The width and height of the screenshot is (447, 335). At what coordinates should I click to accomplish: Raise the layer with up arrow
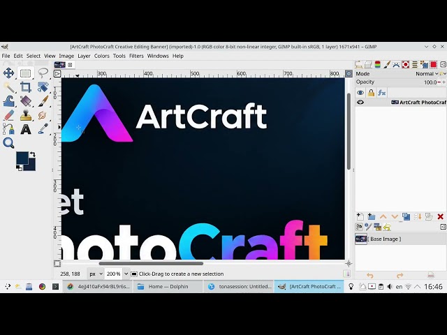[383, 216]
